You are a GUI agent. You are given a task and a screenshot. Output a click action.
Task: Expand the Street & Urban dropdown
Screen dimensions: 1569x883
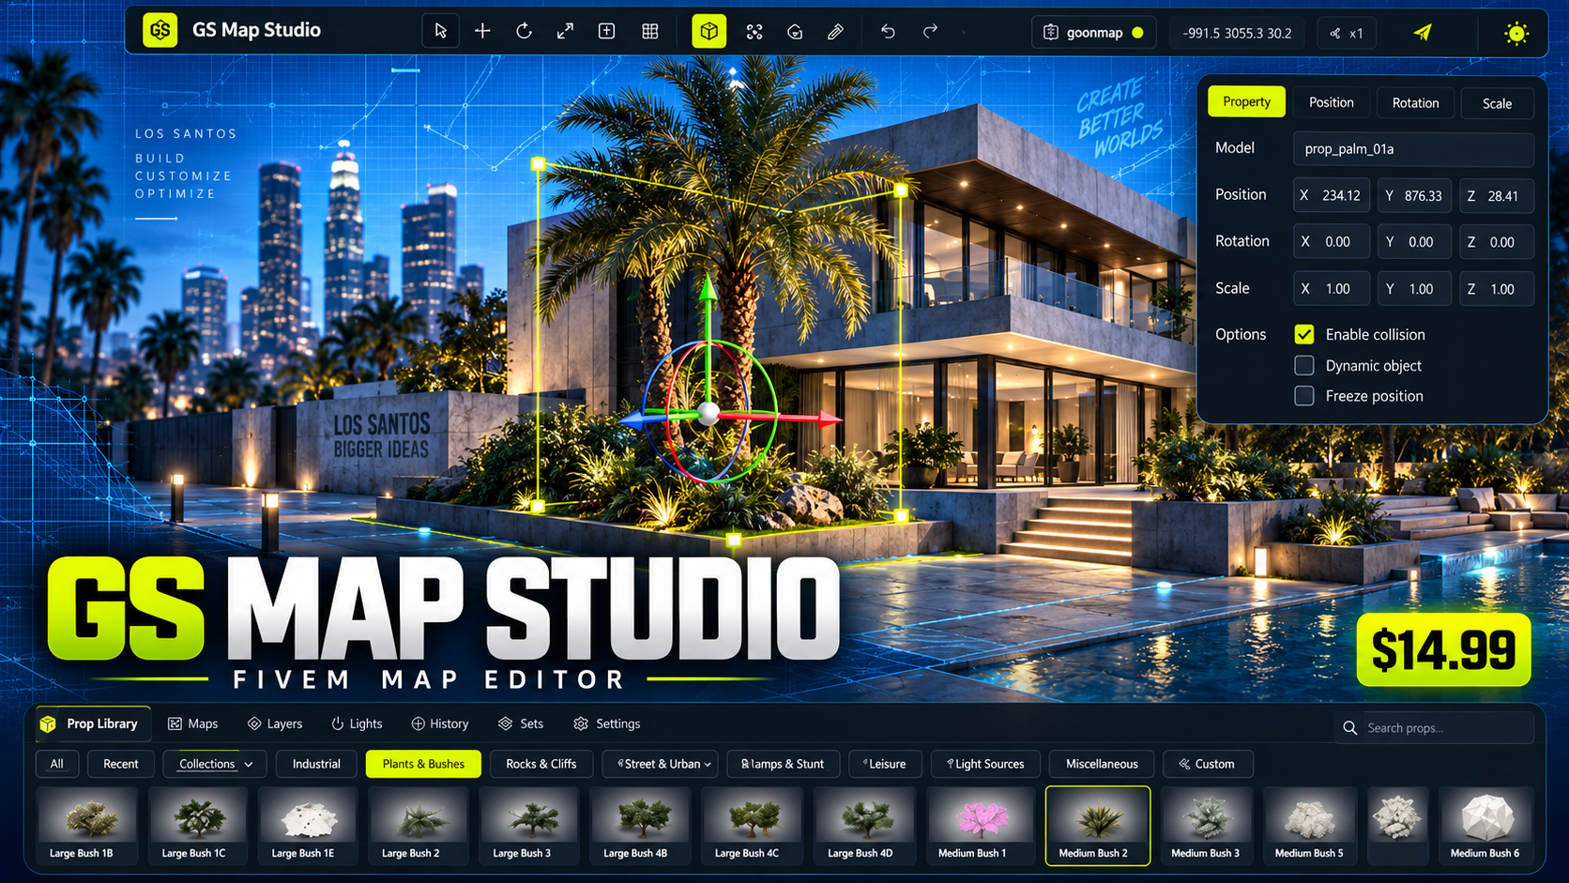click(663, 764)
